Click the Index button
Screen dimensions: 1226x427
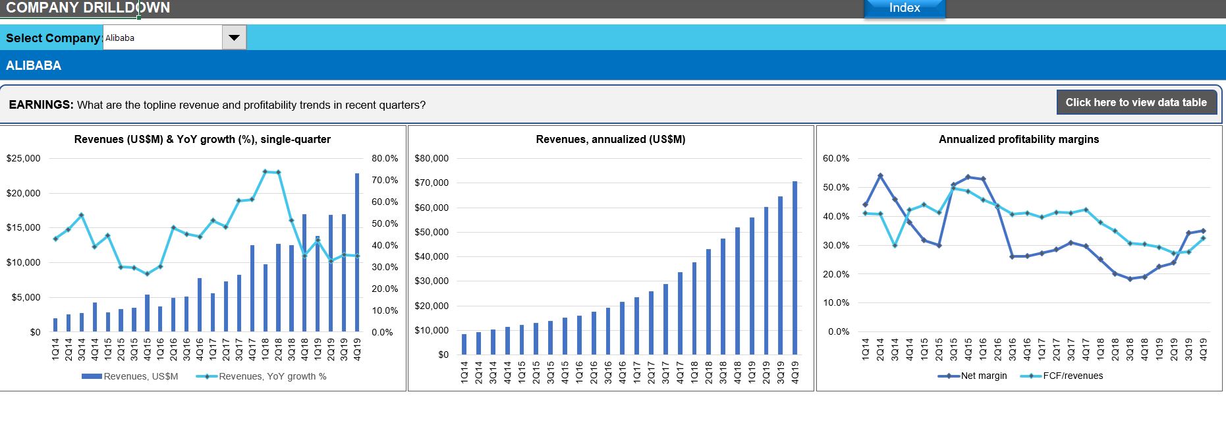(x=904, y=8)
